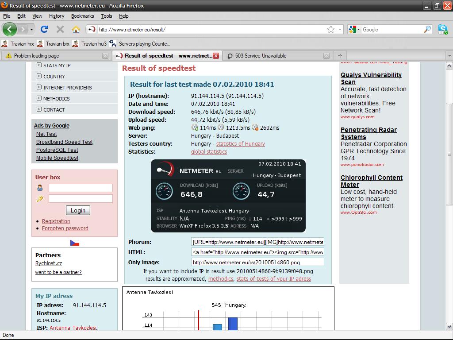Open the Broadband Speed Test link
This screenshot has width=453, height=340.
65,142
